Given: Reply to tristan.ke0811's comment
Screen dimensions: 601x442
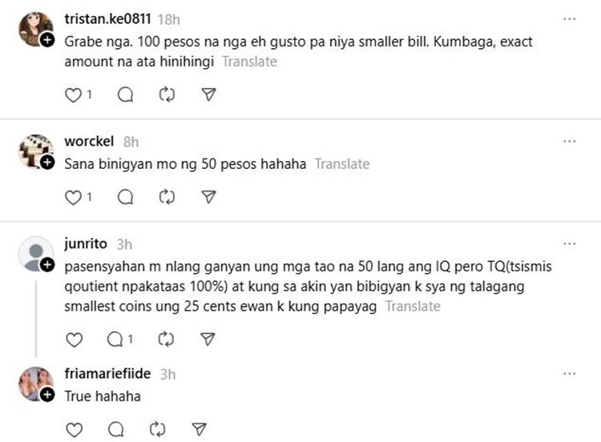Looking at the screenshot, I should click(125, 94).
